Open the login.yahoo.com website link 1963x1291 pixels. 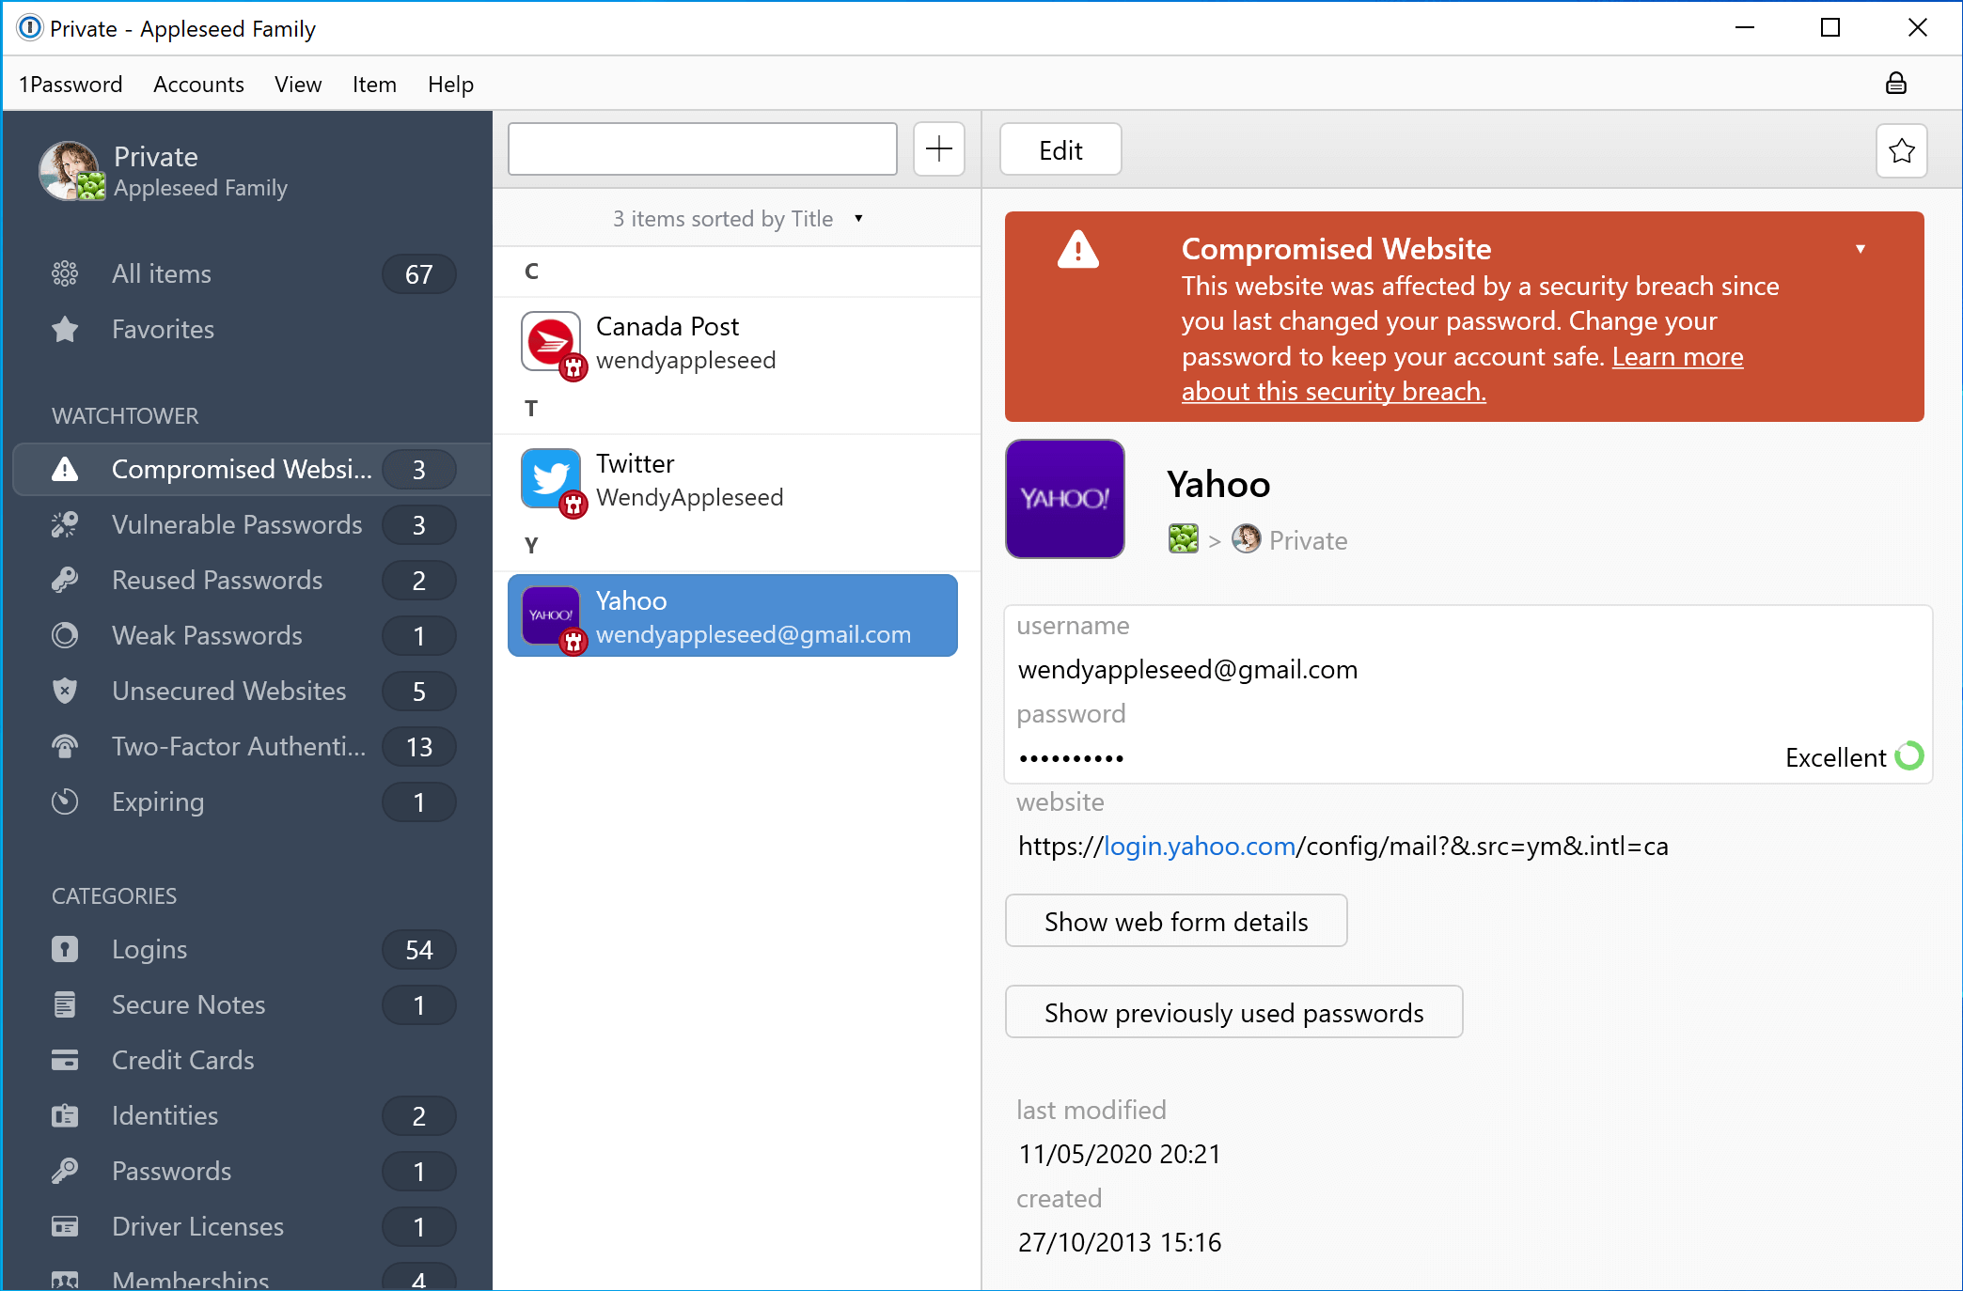click(1200, 846)
